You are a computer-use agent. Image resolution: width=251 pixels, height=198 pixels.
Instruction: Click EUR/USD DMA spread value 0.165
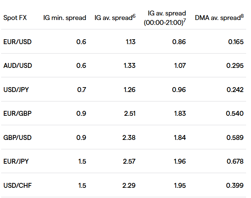point(236,41)
